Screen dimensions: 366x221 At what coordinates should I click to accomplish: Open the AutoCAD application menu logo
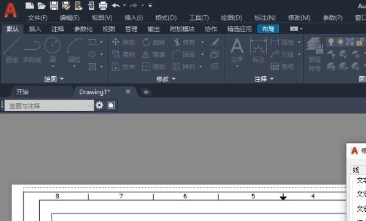[10, 10]
